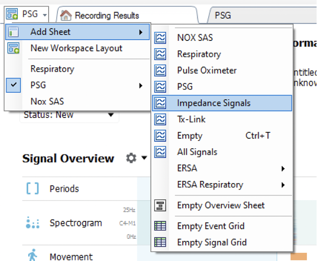Open the Status: New dropdown

coord(69,115)
